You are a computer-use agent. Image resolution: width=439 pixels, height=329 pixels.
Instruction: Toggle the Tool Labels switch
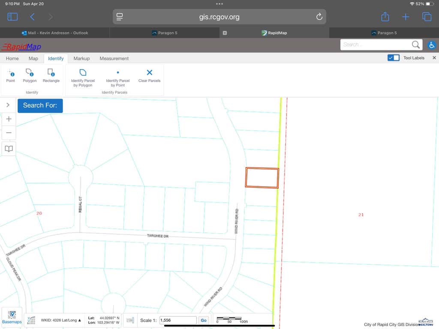pos(394,58)
